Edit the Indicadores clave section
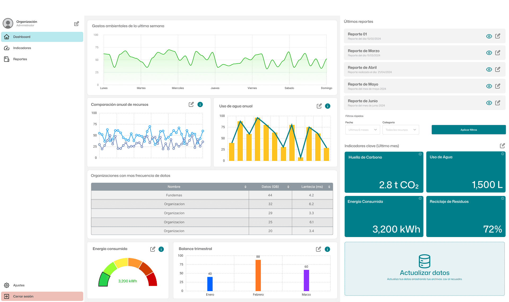 (502, 146)
